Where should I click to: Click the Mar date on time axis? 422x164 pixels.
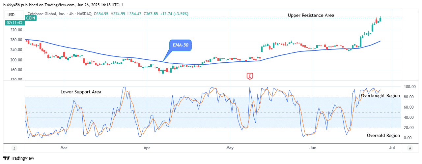coord(64,148)
